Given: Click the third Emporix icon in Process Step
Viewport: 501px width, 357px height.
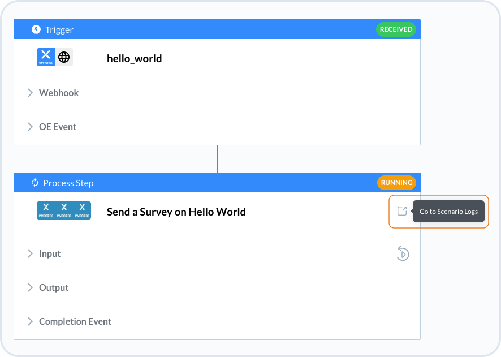Looking at the screenshot, I should pos(82,210).
